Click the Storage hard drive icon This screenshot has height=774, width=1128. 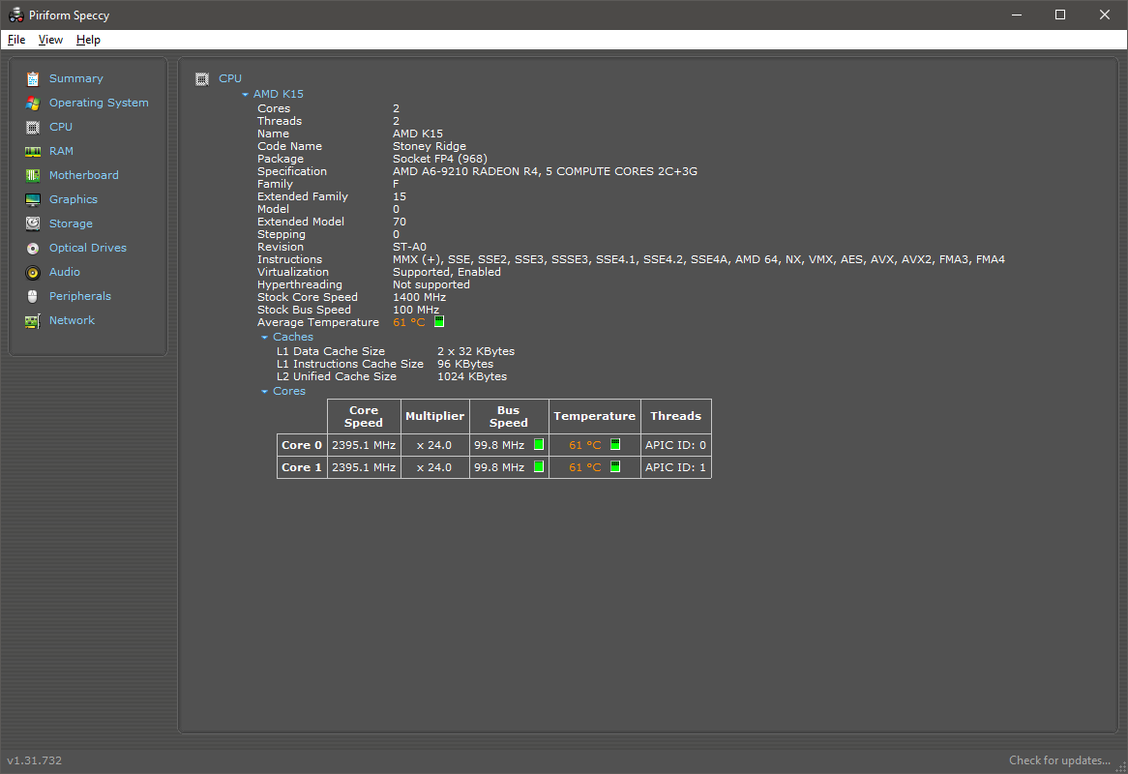pyautogui.click(x=32, y=223)
